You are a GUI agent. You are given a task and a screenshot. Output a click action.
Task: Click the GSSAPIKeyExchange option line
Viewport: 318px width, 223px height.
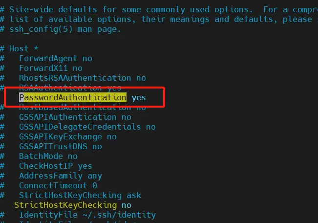pyautogui.click(x=67, y=136)
